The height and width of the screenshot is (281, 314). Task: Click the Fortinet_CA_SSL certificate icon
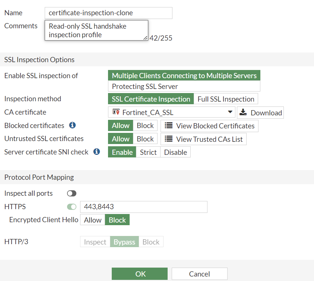[116, 112]
